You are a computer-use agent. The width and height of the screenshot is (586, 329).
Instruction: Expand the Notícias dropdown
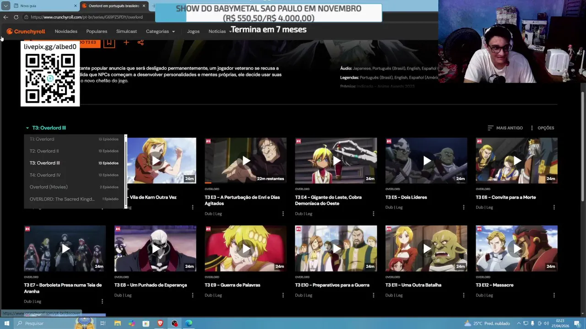point(220,32)
